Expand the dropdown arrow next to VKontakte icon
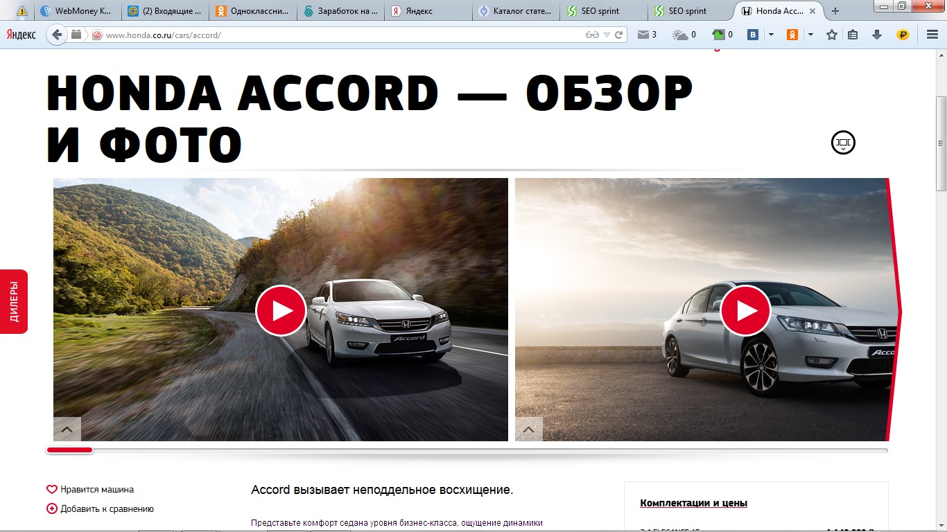The height and width of the screenshot is (532, 947). 771,35
